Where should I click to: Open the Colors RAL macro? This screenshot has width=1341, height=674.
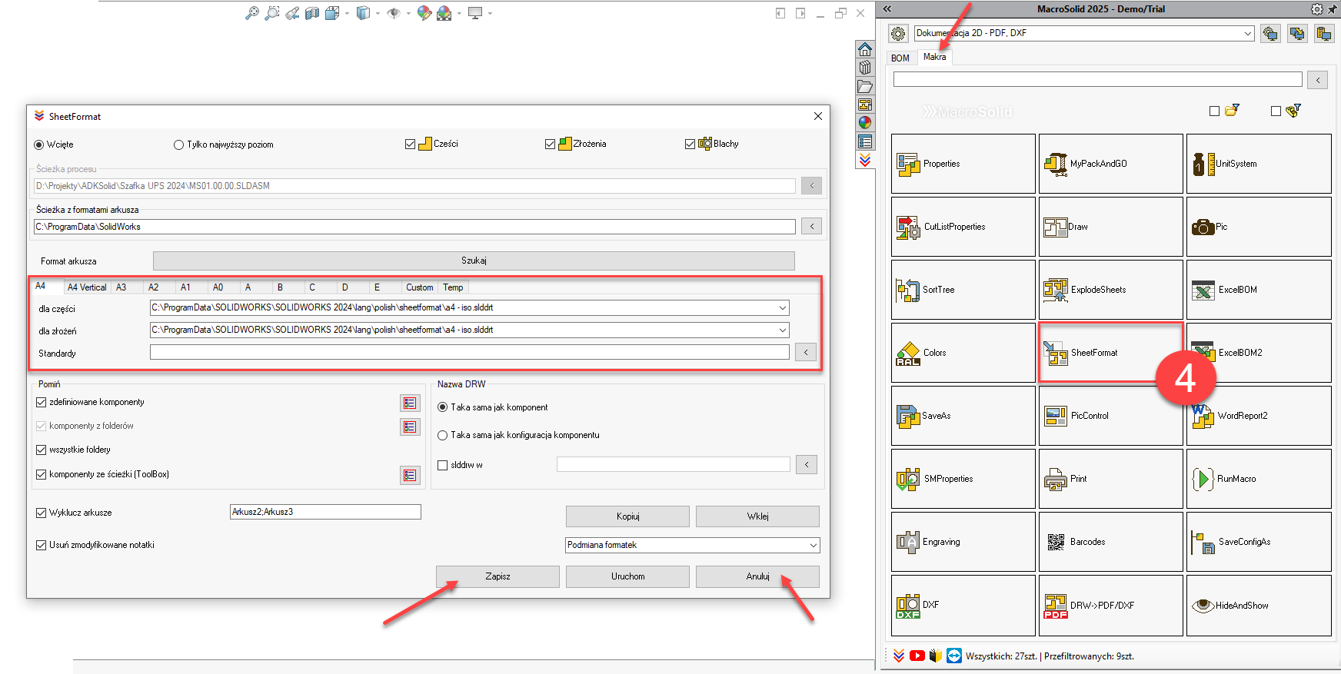(x=963, y=353)
